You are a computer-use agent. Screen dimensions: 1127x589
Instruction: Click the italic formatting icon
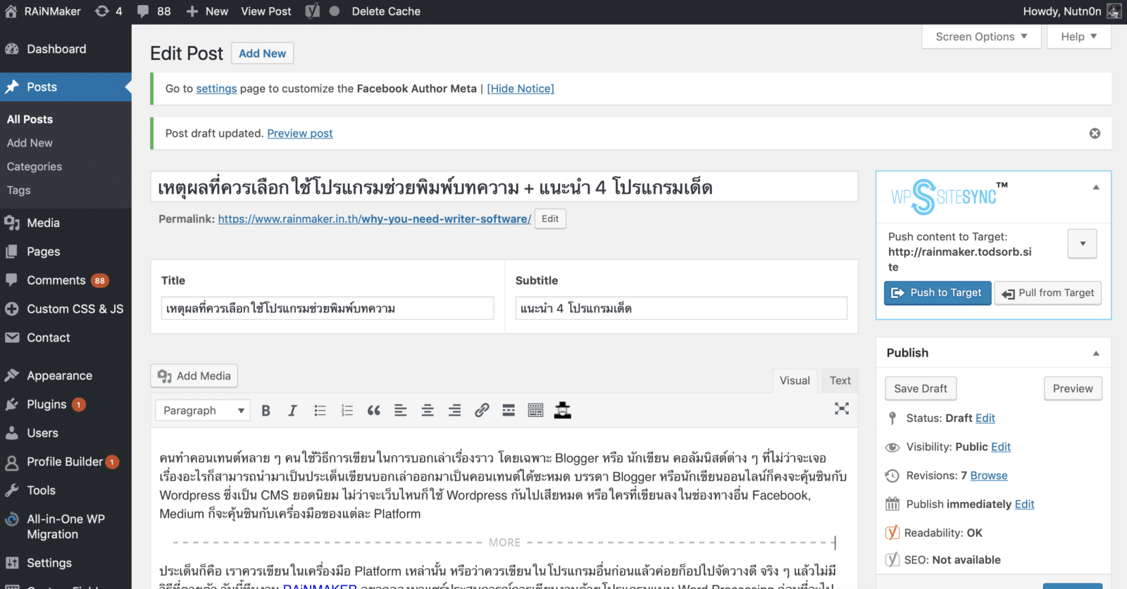pyautogui.click(x=292, y=411)
